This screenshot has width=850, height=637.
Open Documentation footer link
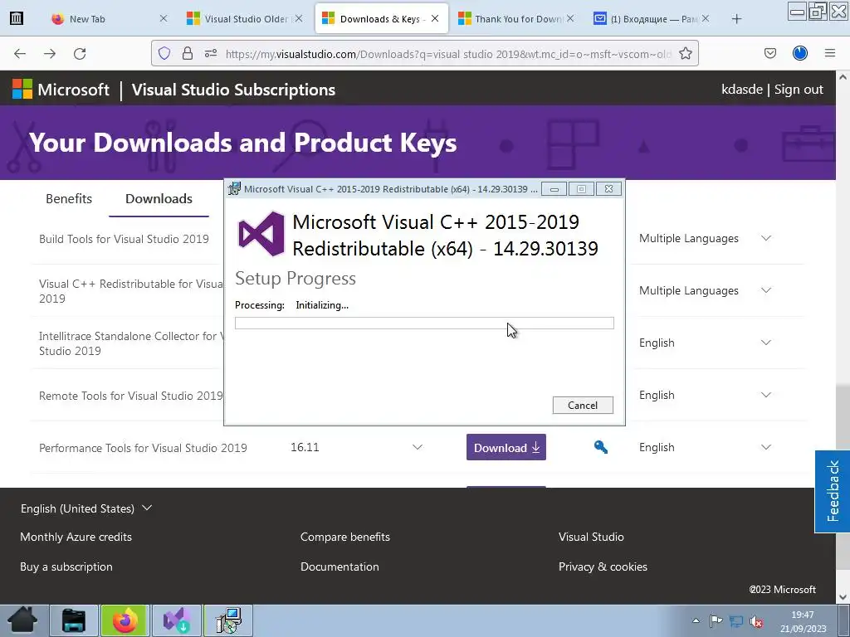coord(340,566)
